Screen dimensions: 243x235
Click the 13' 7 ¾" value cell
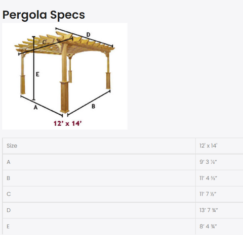click(219, 210)
